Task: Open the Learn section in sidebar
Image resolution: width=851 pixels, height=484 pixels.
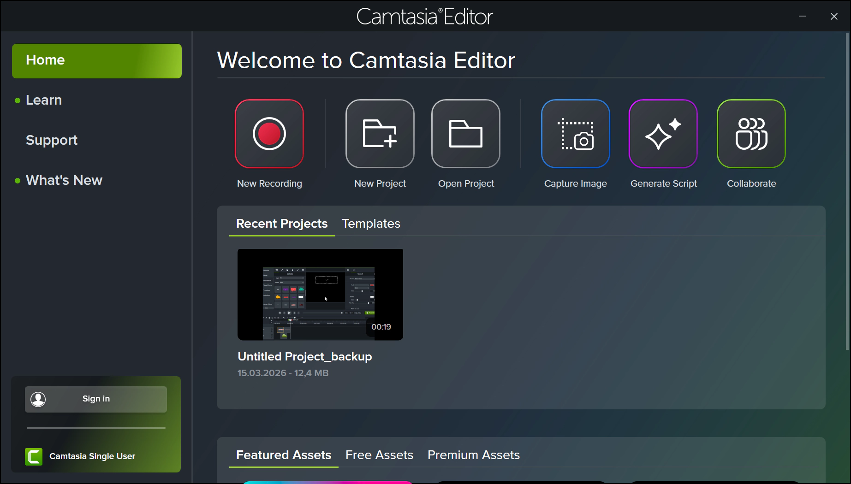Action: tap(44, 100)
